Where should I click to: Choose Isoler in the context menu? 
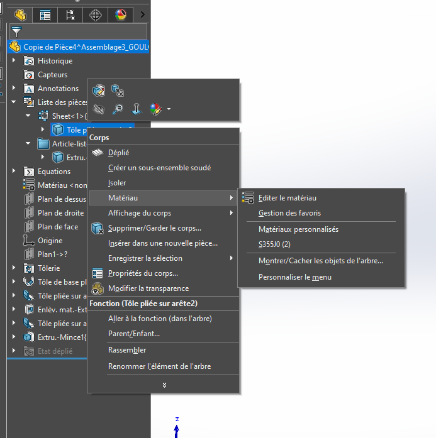pos(117,183)
